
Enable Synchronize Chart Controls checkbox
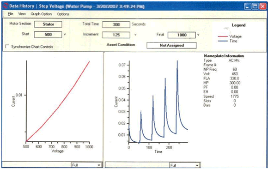[x=7, y=46]
